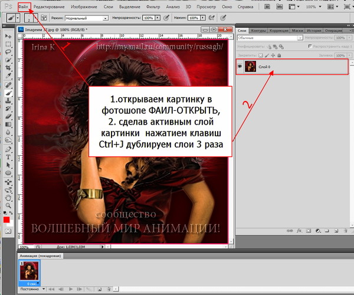
Task: Toggle lock transparent pixels
Action: (261, 55)
